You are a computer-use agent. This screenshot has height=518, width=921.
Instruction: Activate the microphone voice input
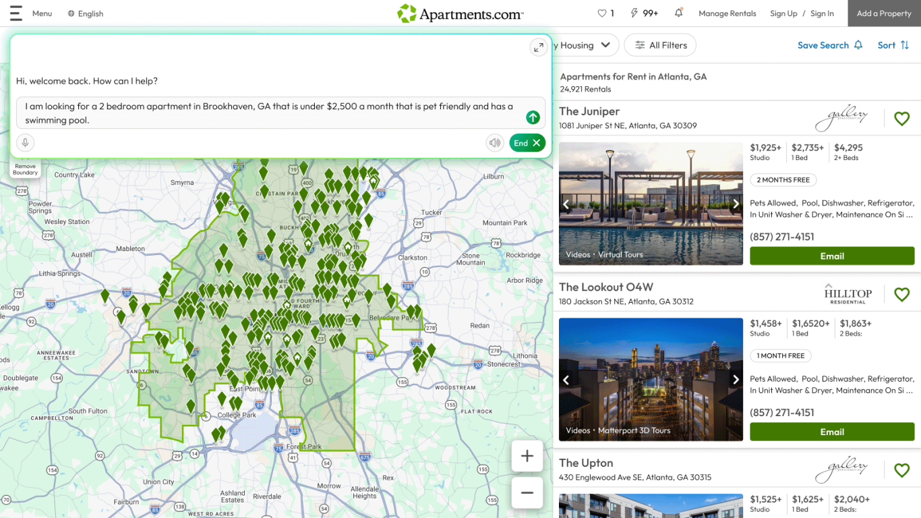point(25,143)
